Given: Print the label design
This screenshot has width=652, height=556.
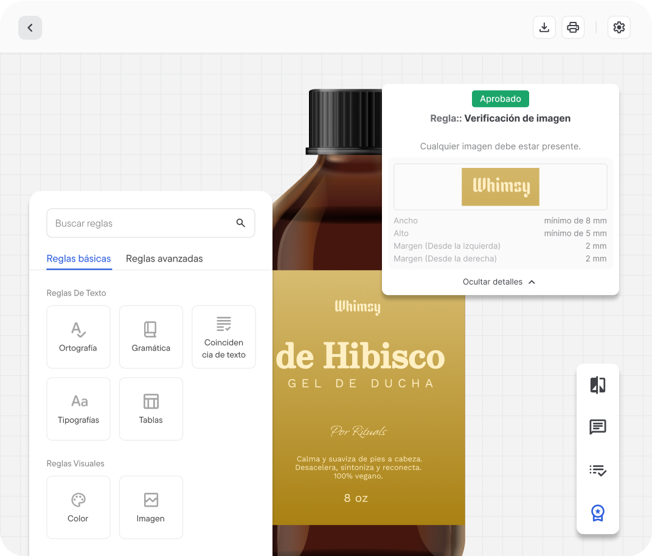Looking at the screenshot, I should point(573,27).
